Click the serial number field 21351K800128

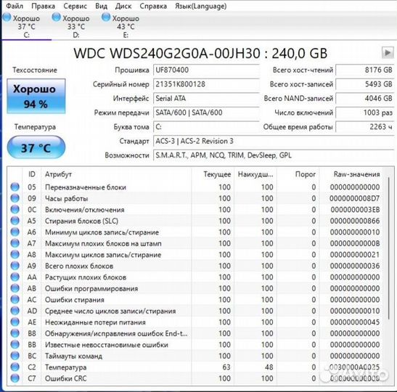(x=206, y=84)
